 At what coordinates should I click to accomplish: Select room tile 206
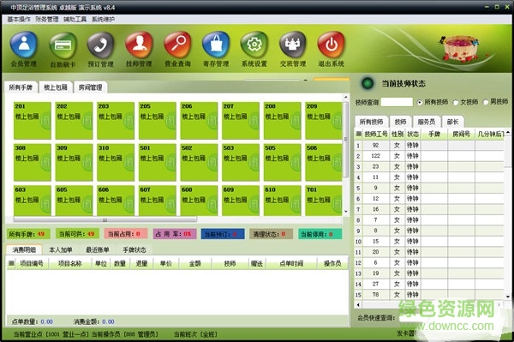(199, 120)
